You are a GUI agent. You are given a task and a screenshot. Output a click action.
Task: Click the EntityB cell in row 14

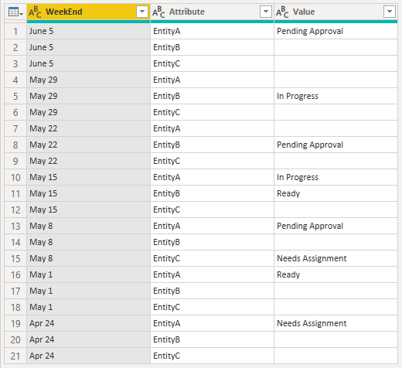click(212, 243)
